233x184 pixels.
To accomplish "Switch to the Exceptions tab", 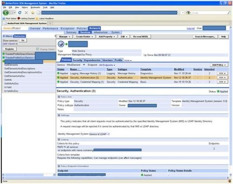I will pyautogui.click(x=68, y=28).
